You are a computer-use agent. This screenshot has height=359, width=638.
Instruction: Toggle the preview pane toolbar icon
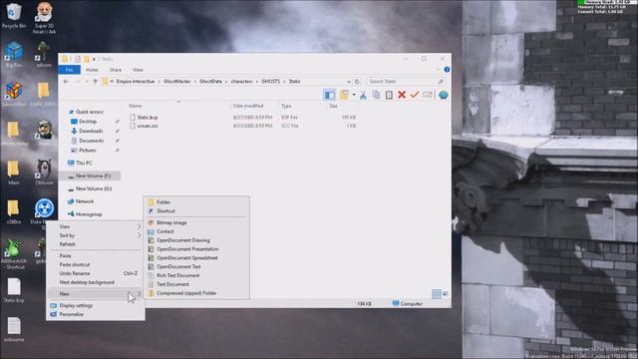(329, 95)
